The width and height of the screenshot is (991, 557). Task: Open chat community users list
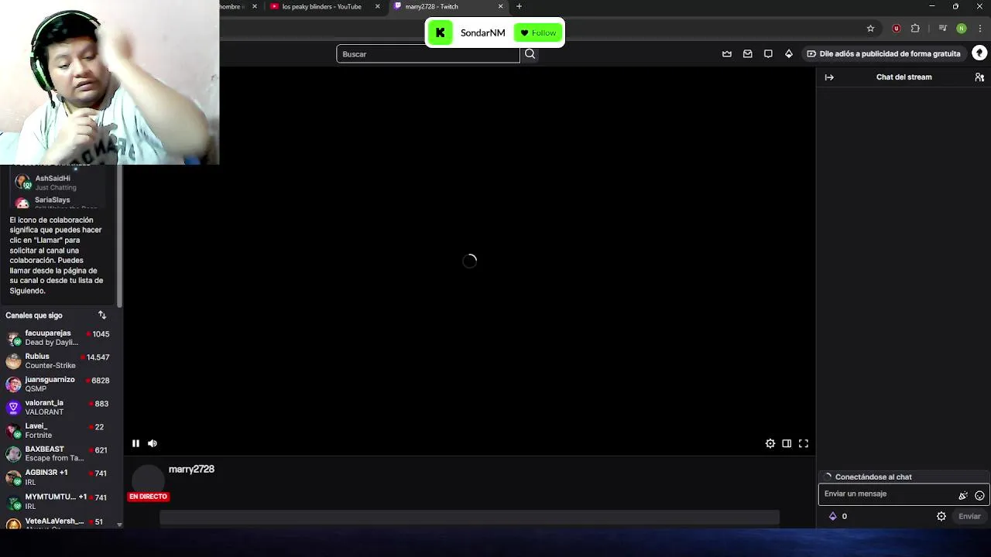[979, 77]
